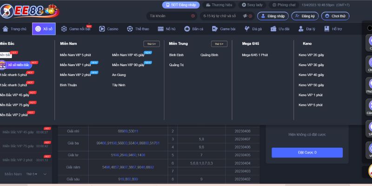Viewport: 372px width, 186px height.
Task: Click the gift icon for Ưu đãi
Action: pos(273,29)
